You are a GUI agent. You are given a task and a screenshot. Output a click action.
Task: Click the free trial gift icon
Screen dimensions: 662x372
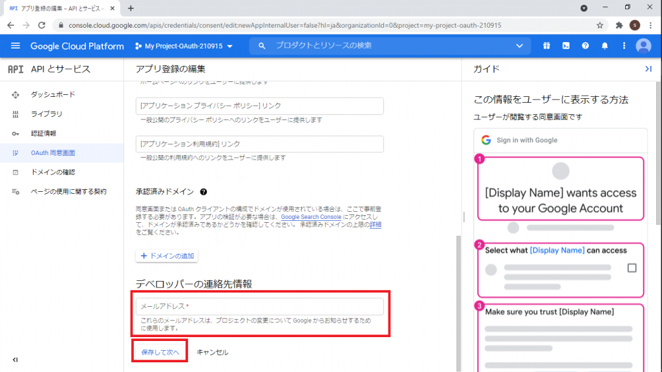coord(546,46)
